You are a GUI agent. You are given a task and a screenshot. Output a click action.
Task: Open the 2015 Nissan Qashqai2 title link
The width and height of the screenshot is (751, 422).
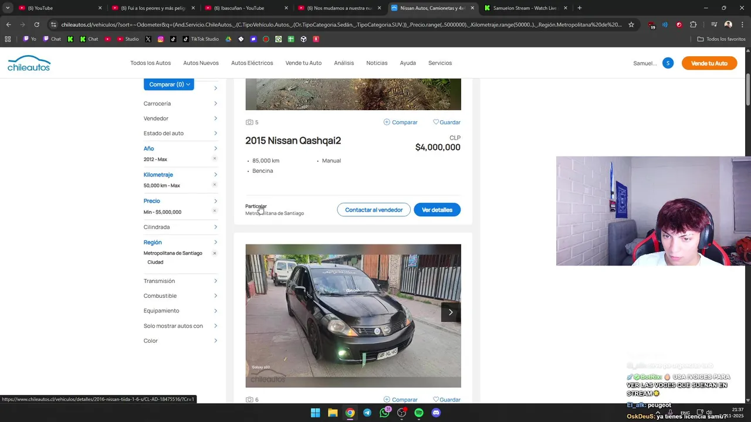(293, 141)
